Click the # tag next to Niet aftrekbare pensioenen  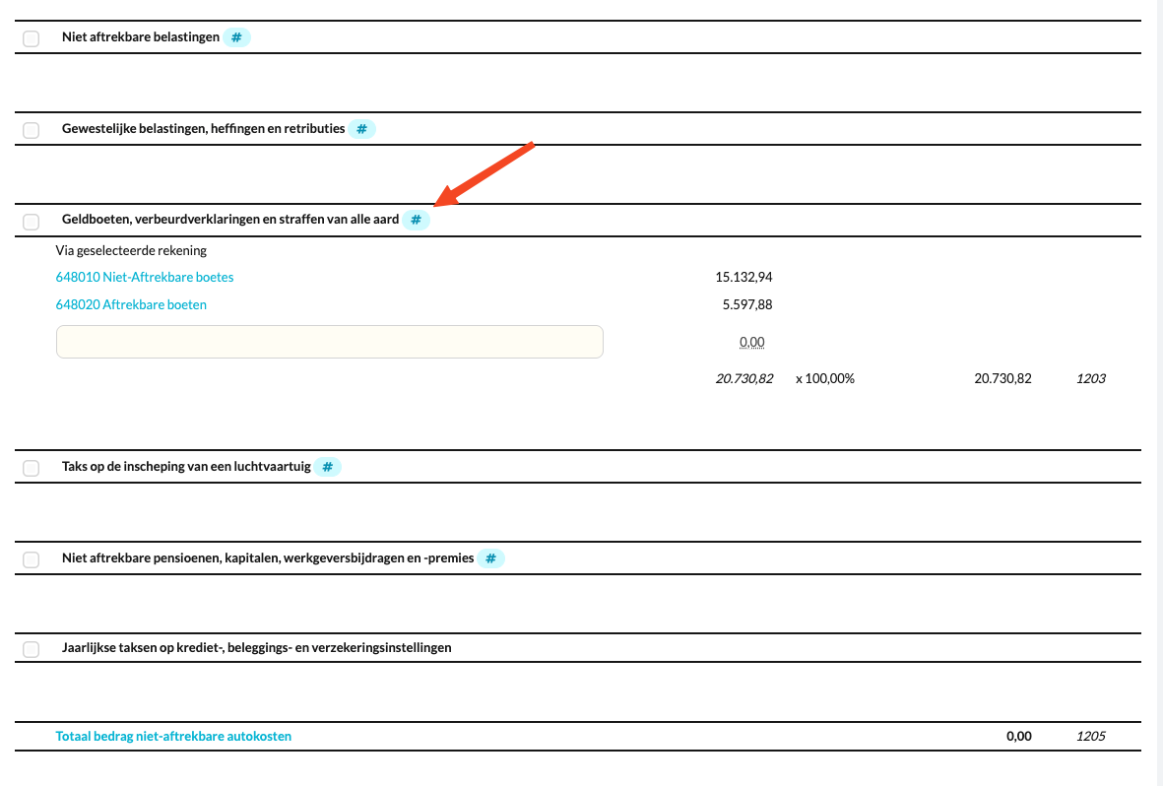coord(490,558)
